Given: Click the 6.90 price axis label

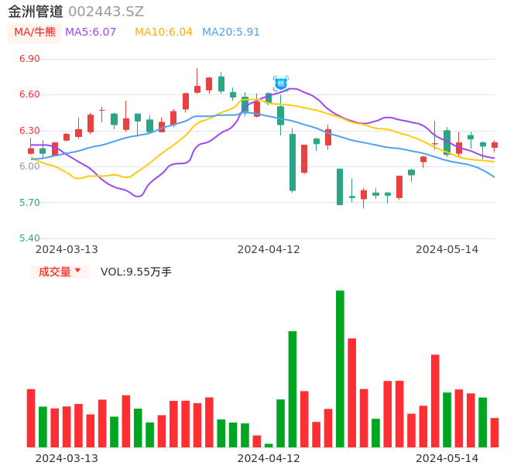Looking at the screenshot, I should [x=29, y=59].
